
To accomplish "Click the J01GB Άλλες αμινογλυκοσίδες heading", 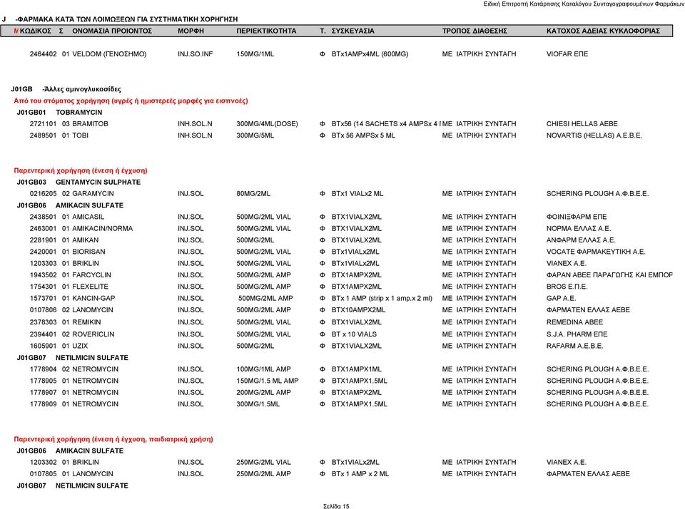I will 66,89.
